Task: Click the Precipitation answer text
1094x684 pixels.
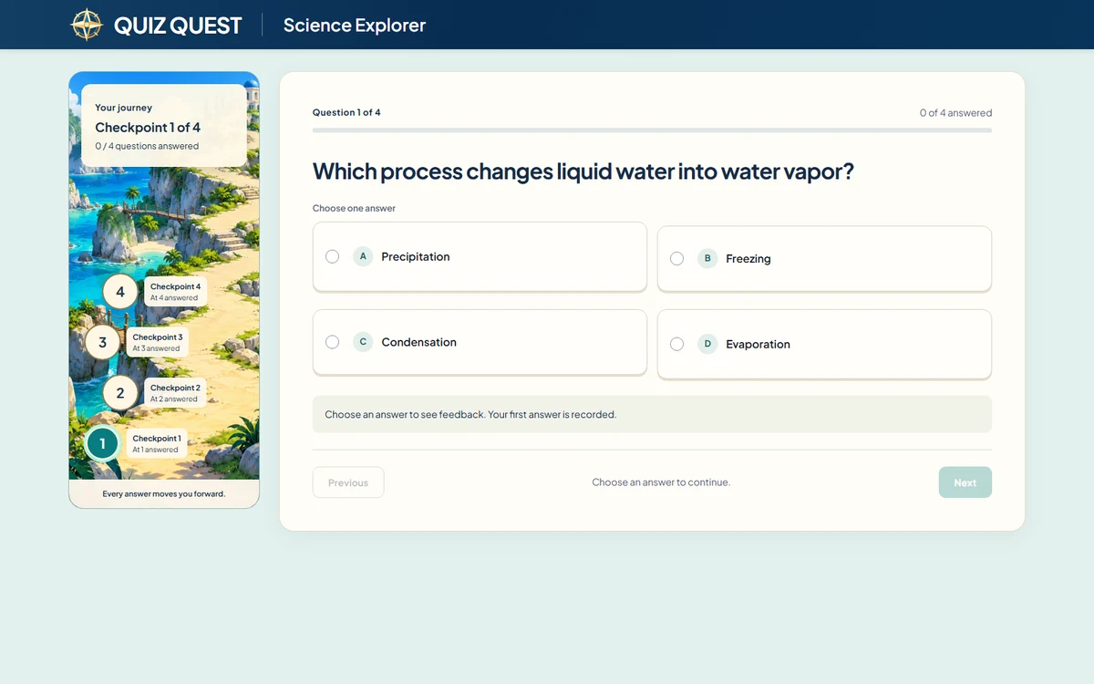Action: click(x=416, y=256)
